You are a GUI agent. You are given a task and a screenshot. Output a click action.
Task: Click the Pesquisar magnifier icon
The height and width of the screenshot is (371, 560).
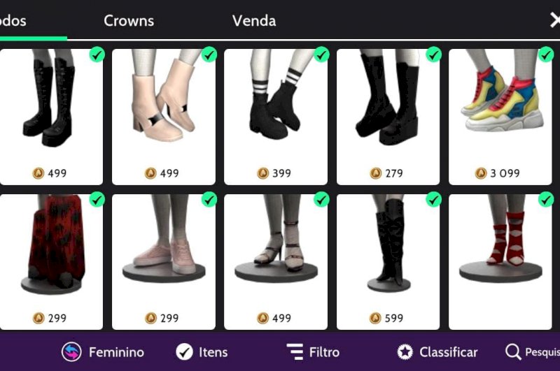click(513, 352)
